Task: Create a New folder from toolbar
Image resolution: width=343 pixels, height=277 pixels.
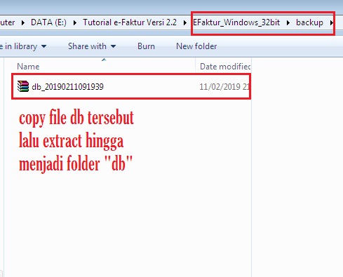Action: [x=196, y=46]
